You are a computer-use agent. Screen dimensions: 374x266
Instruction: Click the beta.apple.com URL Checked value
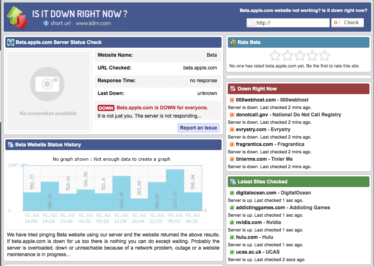[200, 68]
